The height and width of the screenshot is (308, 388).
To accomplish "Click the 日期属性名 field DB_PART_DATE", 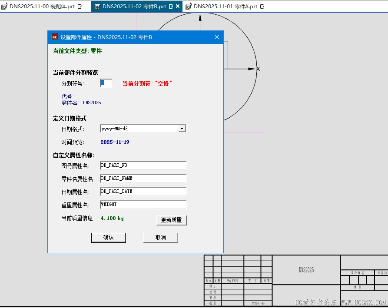I will (143, 192).
